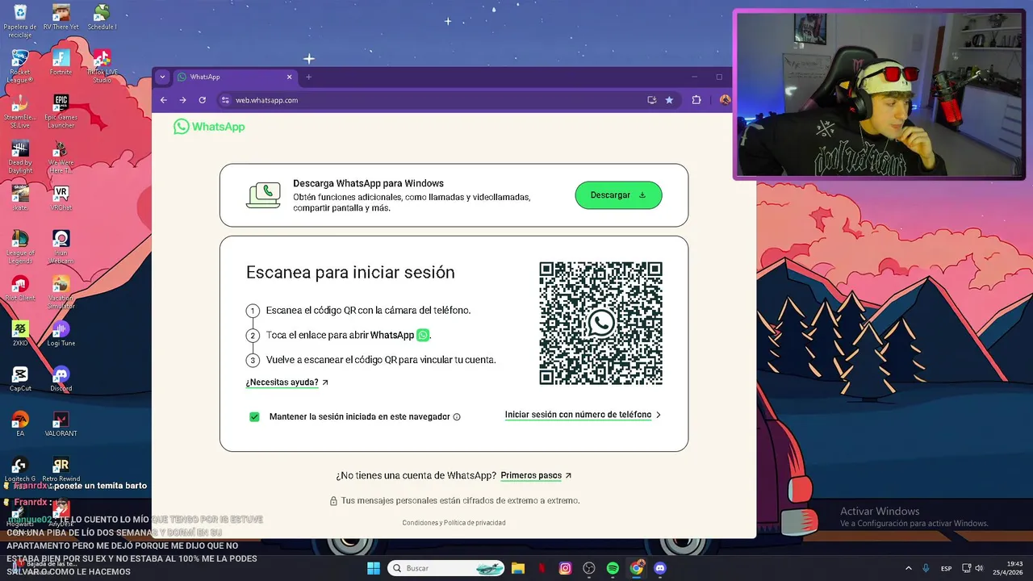The width and height of the screenshot is (1033, 581).
Task: Close the WhatsApp tab
Action: click(289, 77)
